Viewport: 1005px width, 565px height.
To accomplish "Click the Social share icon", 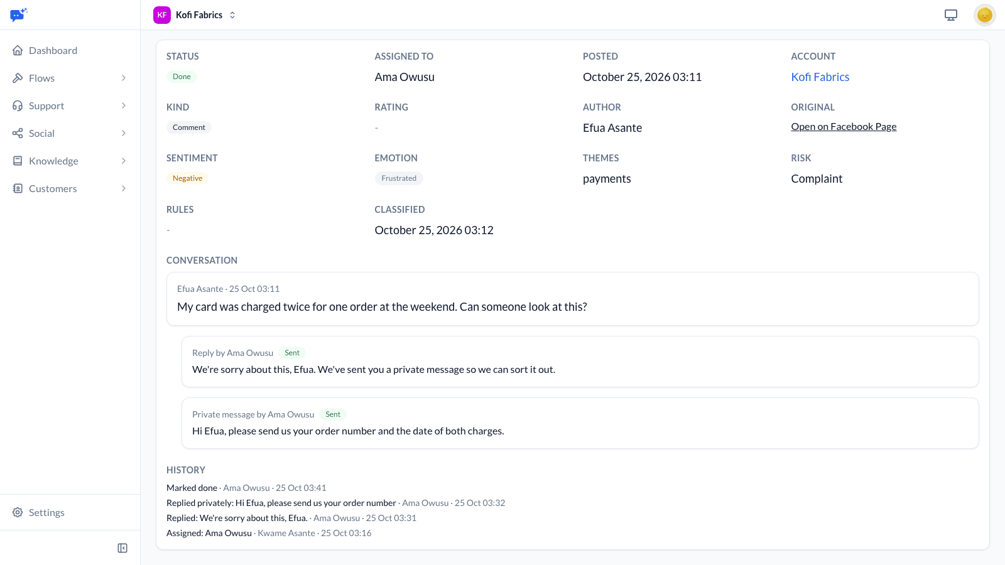I will tap(18, 133).
